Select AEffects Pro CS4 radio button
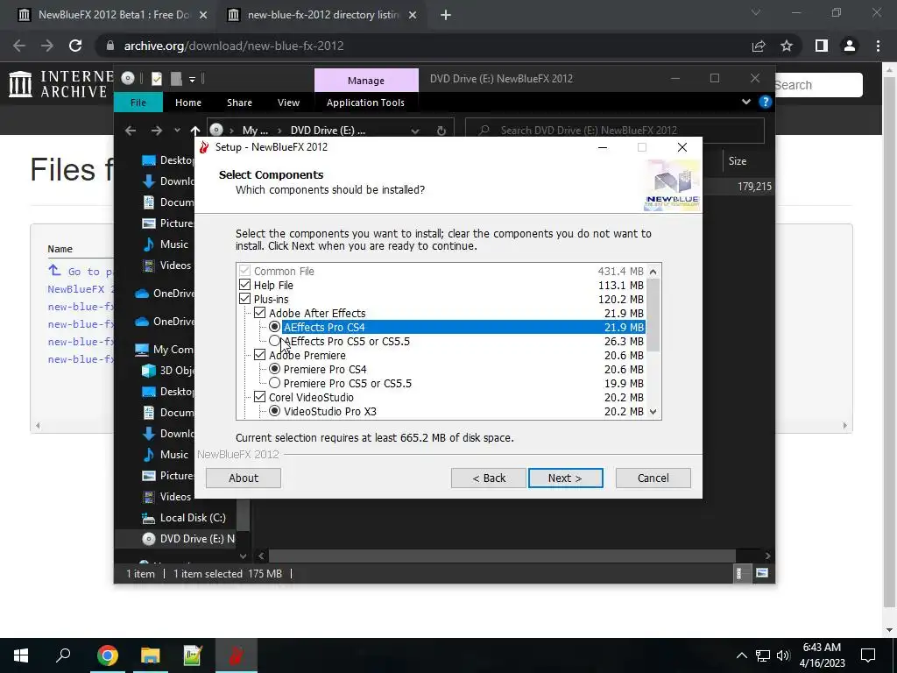The height and width of the screenshot is (673, 897). tap(274, 327)
